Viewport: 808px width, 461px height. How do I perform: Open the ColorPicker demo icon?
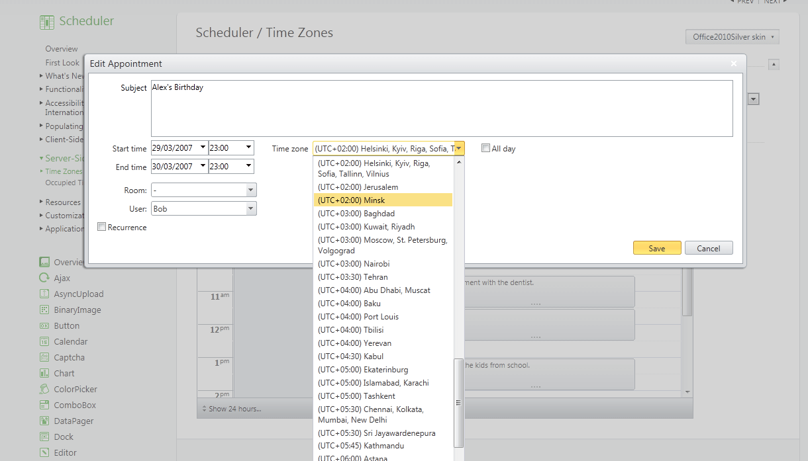[x=44, y=389]
